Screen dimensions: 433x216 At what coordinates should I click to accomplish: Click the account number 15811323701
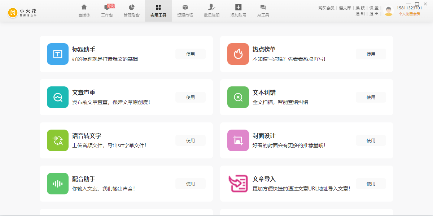click(409, 8)
